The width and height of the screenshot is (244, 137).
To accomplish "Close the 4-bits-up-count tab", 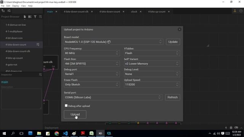I will [x=169, y=12].
